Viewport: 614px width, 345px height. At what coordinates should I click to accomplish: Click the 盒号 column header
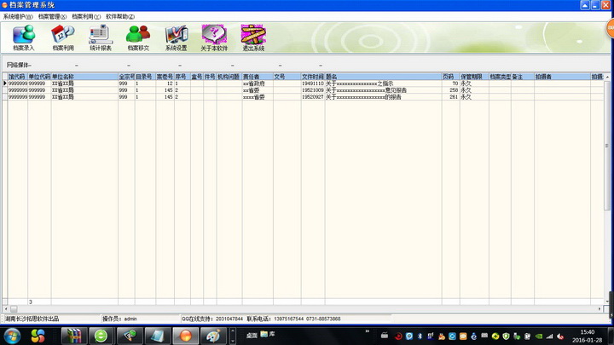coord(197,77)
